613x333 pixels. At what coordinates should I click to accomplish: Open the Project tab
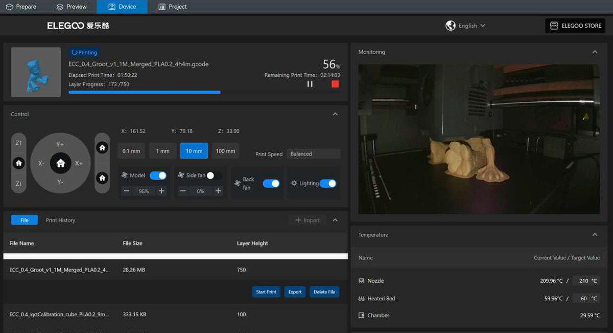(173, 7)
